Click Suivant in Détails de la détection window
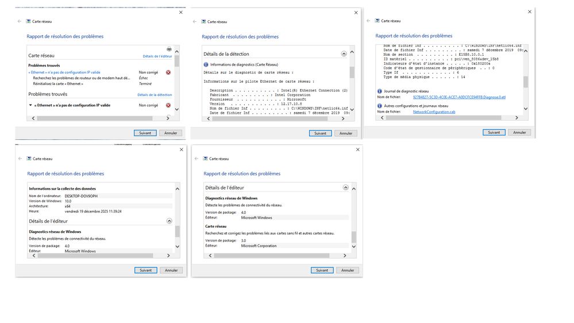This screenshot has height=323, width=574. (320, 133)
